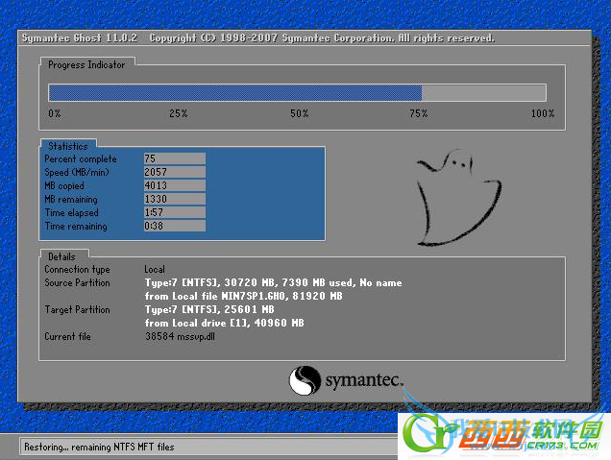Click the MB remaining label
611x460 pixels.
click(x=71, y=200)
